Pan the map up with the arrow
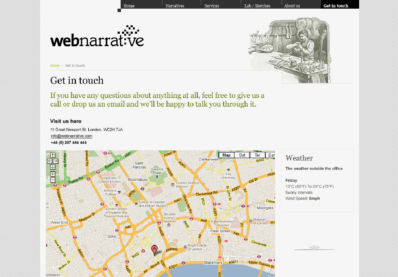Viewport: 398px width, 277px height. 53,155
